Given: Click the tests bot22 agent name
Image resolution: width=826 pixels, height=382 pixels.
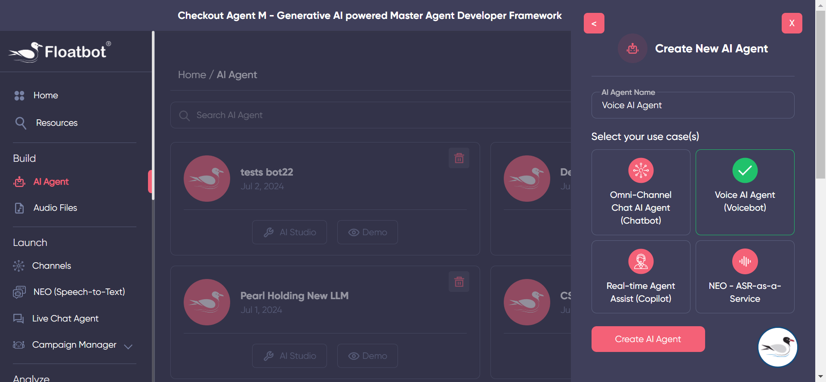Looking at the screenshot, I should [267, 172].
